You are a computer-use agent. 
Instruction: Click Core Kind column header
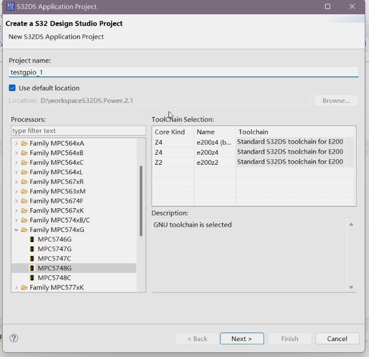[x=173, y=132]
